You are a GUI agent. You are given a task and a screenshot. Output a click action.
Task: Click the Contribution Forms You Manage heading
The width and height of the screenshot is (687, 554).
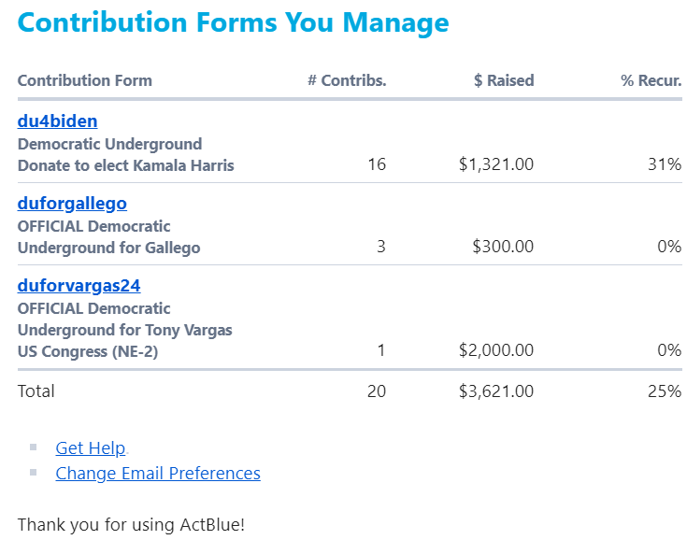pos(233,22)
